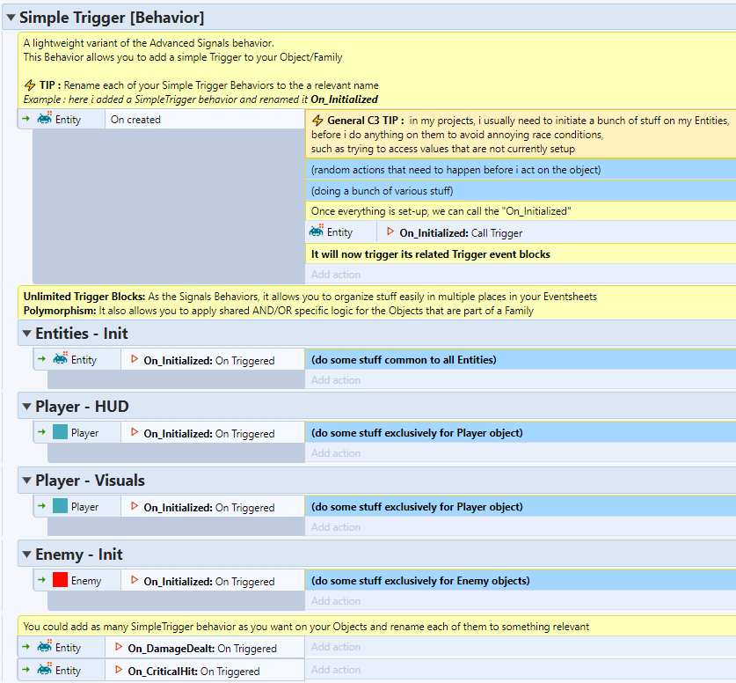Select the 'It will now trigger' comment

coord(521,254)
